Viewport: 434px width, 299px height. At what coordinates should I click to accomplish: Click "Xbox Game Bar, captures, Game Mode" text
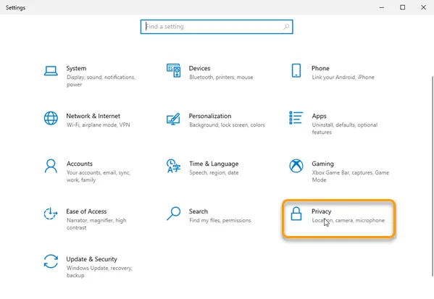click(x=351, y=176)
